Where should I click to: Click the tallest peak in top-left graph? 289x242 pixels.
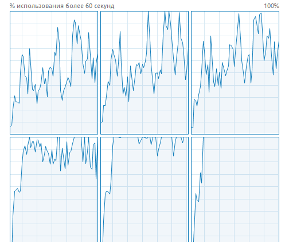[75, 20]
